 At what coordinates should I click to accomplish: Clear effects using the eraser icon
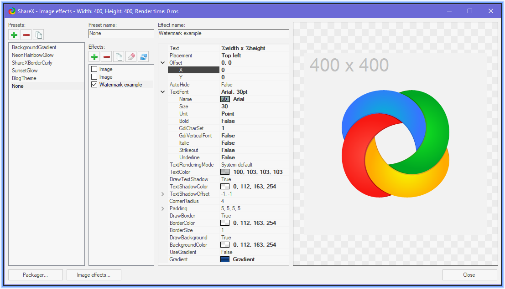tap(131, 57)
